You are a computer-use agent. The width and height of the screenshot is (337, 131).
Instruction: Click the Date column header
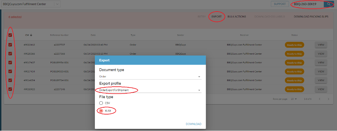93,35
